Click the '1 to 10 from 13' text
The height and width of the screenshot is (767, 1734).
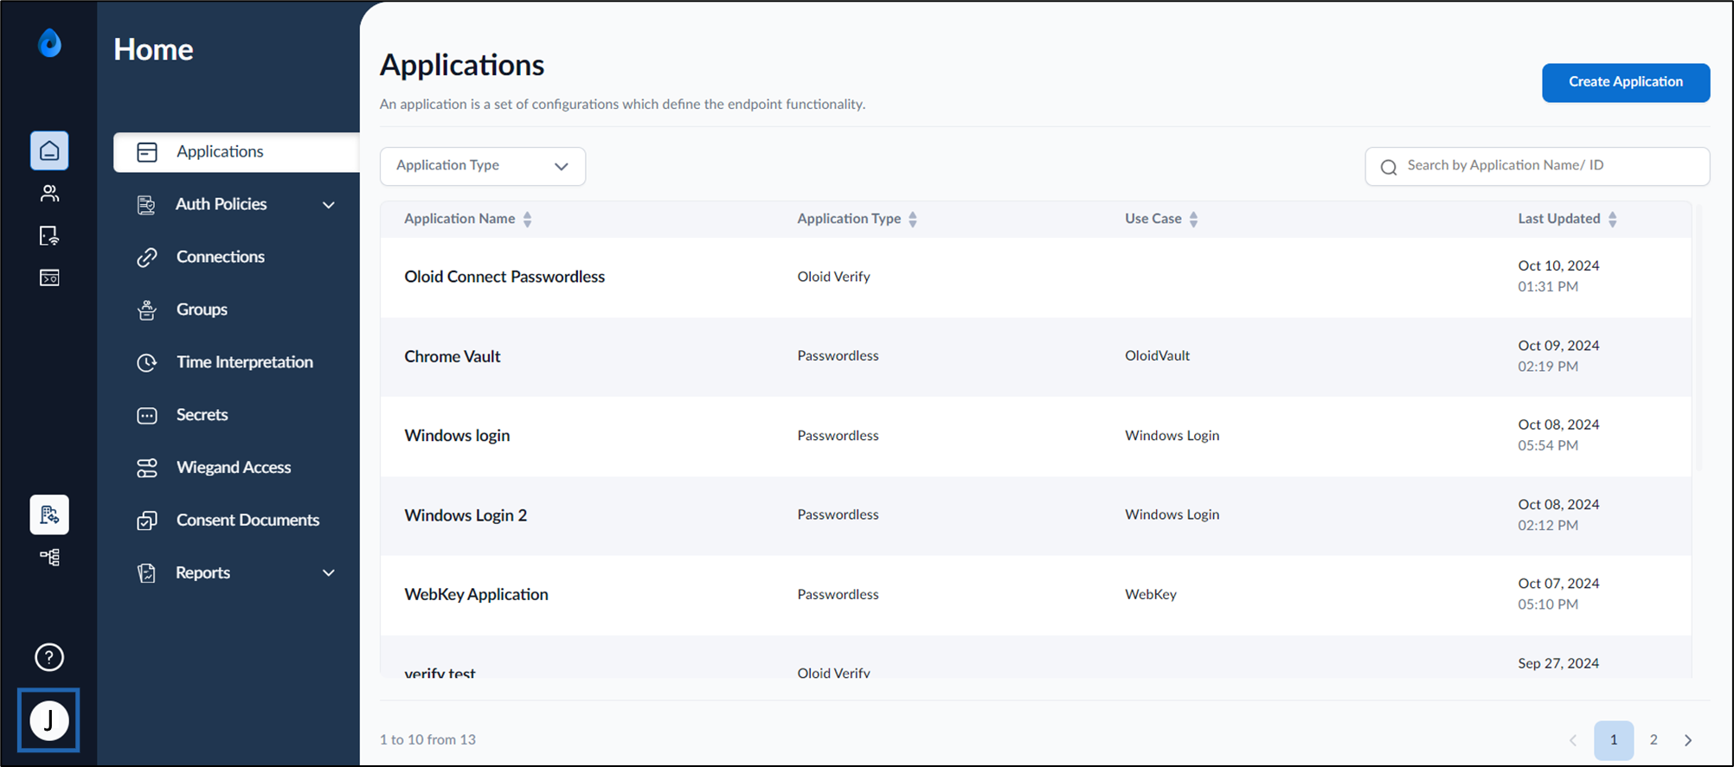(427, 740)
